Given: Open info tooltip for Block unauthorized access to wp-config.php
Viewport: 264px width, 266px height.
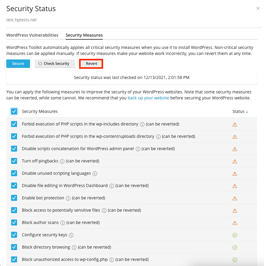Looking at the screenshot, I should [x=111, y=259].
